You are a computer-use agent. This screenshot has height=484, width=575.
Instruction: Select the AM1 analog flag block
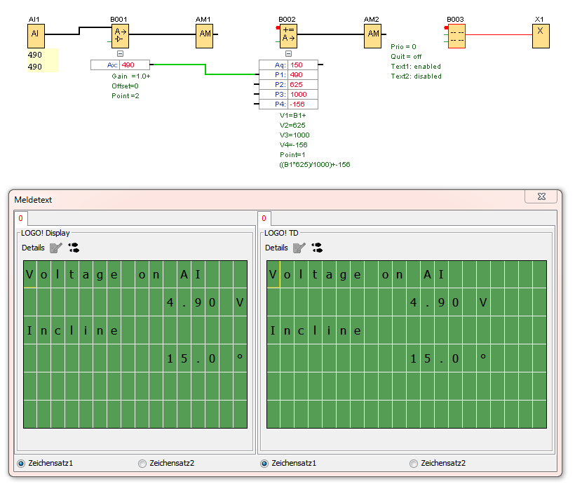pos(204,34)
